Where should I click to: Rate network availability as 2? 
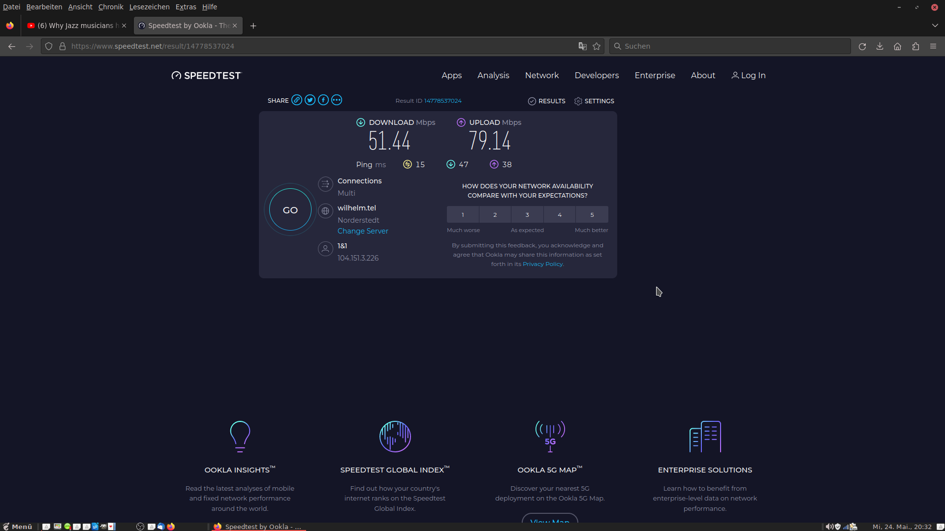tap(495, 215)
